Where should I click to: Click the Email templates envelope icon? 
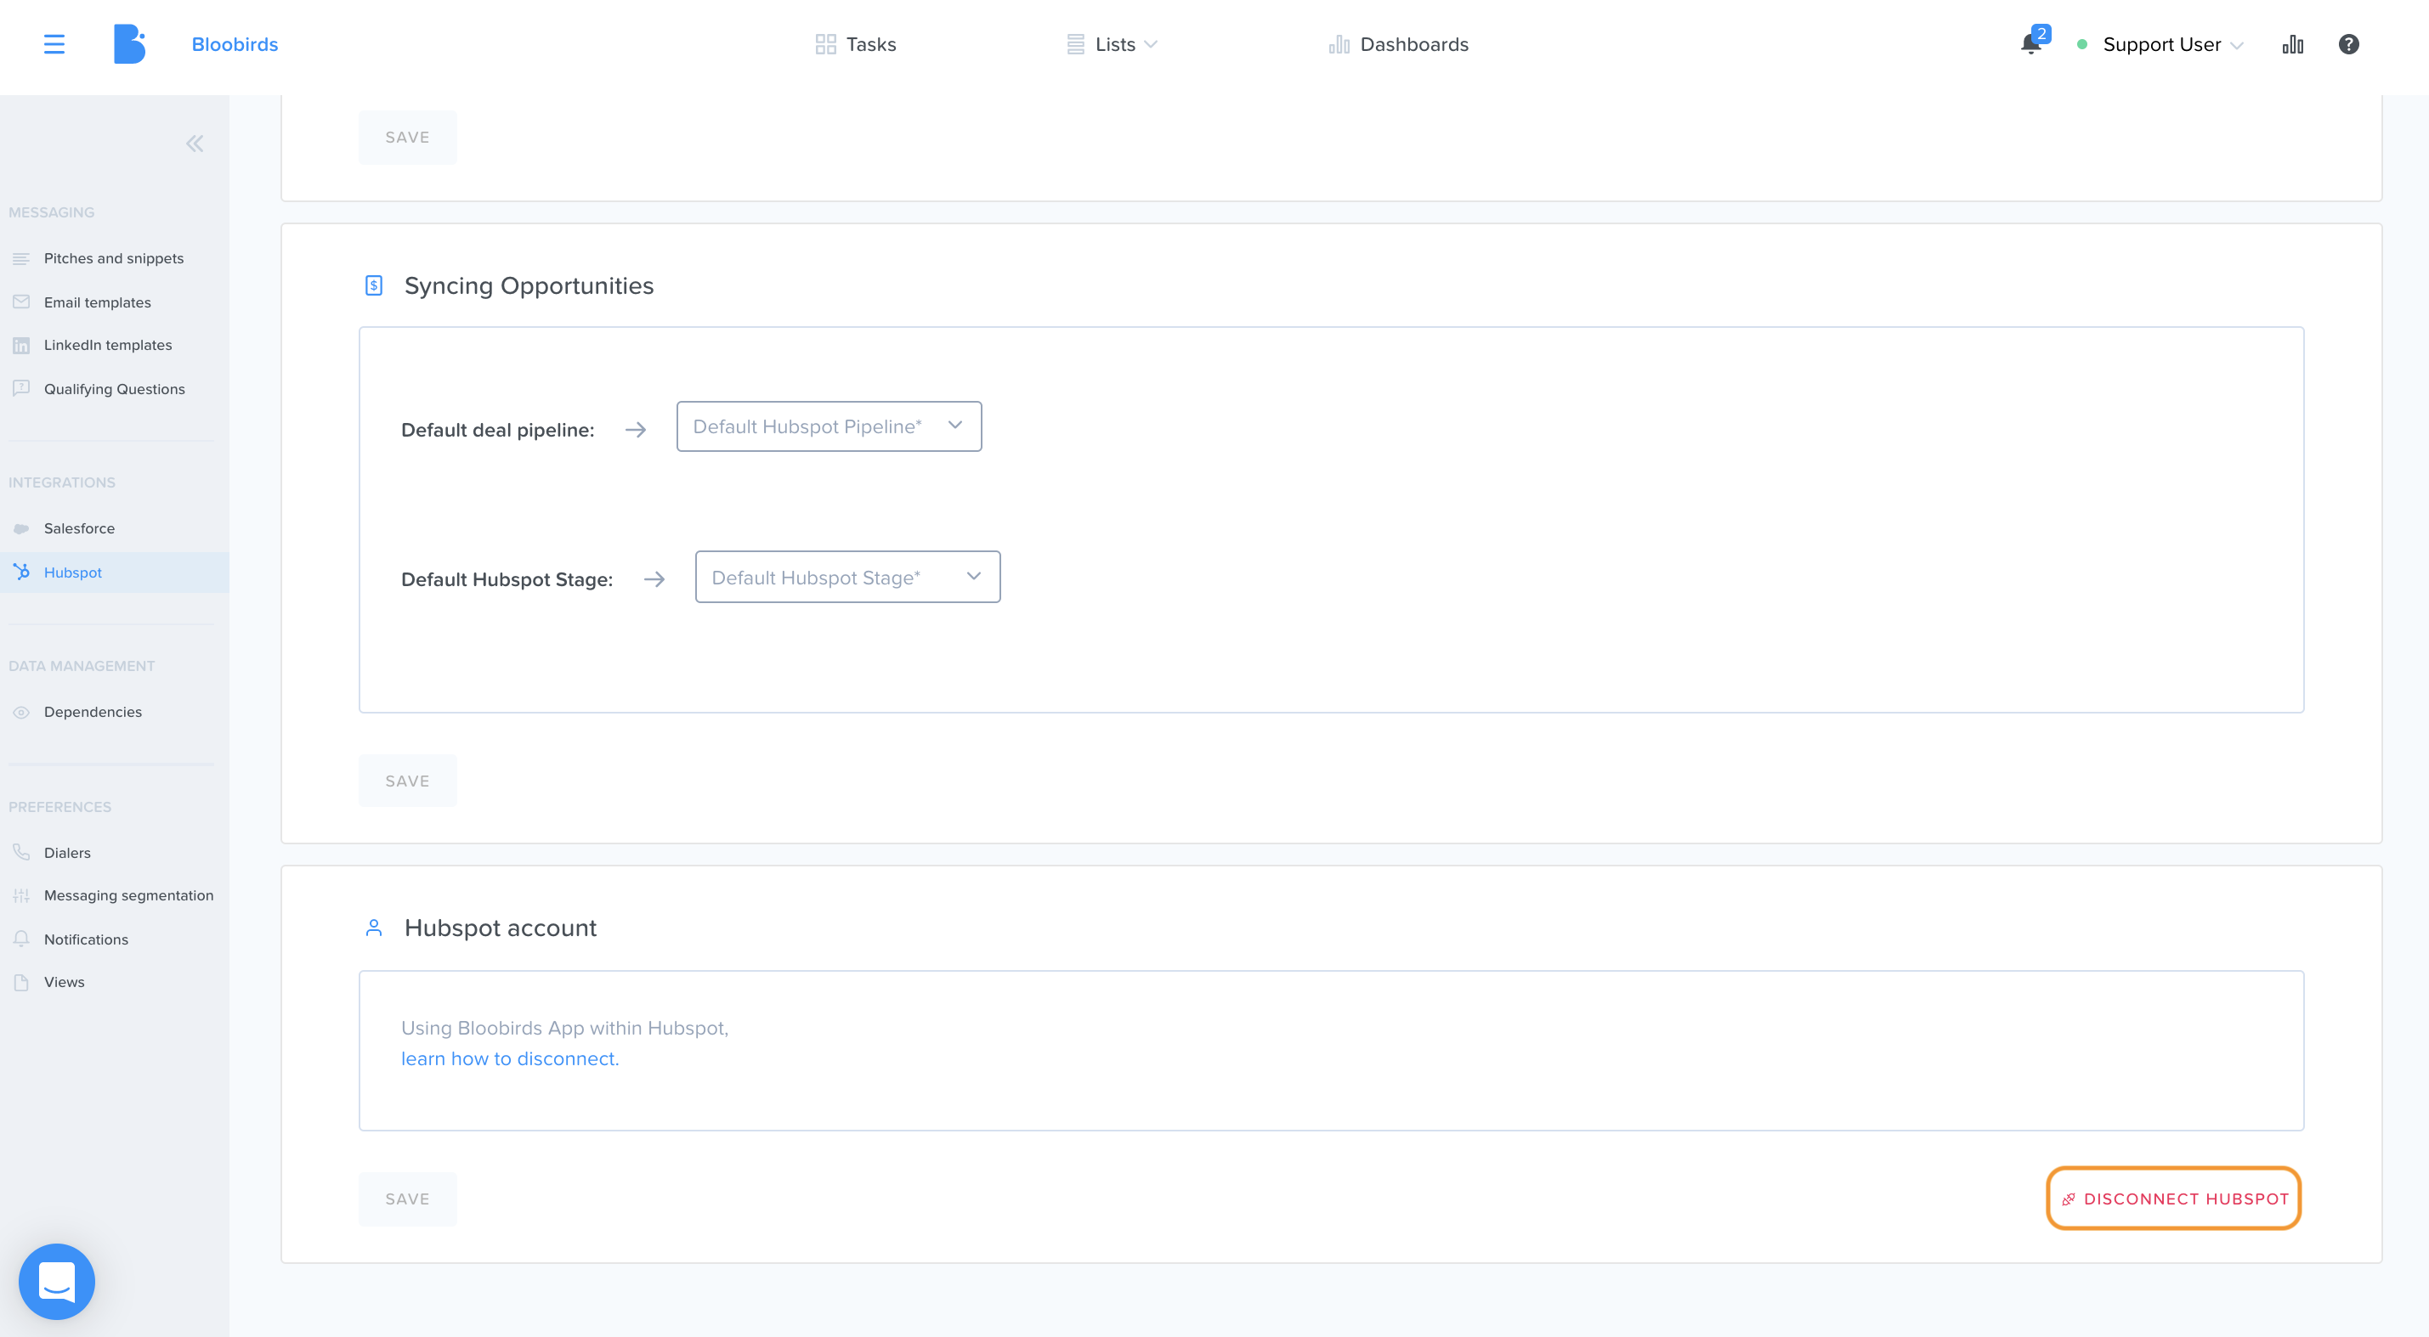click(x=20, y=302)
